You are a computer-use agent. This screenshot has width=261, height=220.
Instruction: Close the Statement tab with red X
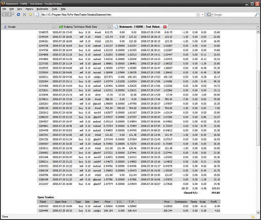click(165, 27)
